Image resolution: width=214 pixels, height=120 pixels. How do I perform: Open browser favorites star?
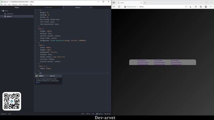point(196,7)
